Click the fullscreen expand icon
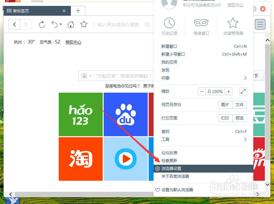The width and height of the screenshot is (274, 204). [243, 91]
